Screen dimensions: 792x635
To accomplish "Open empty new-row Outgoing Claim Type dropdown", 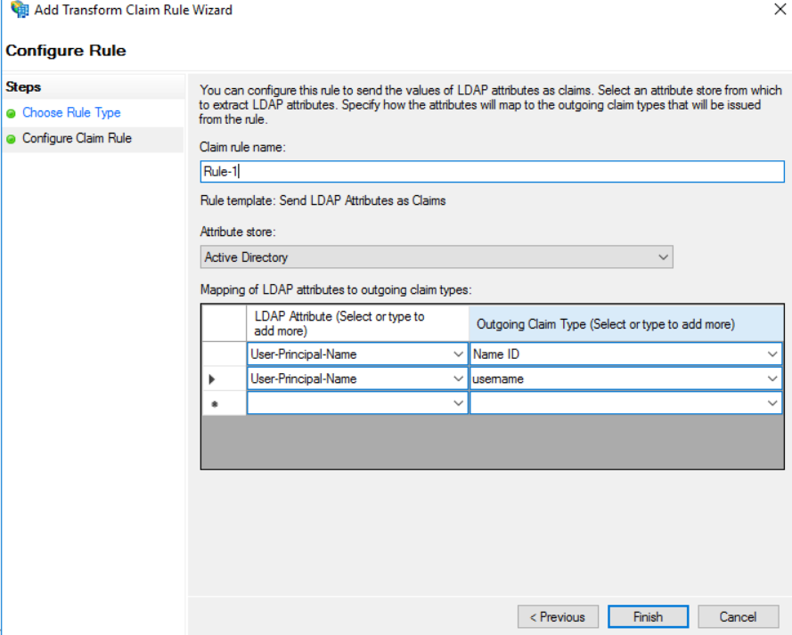I will coord(772,404).
